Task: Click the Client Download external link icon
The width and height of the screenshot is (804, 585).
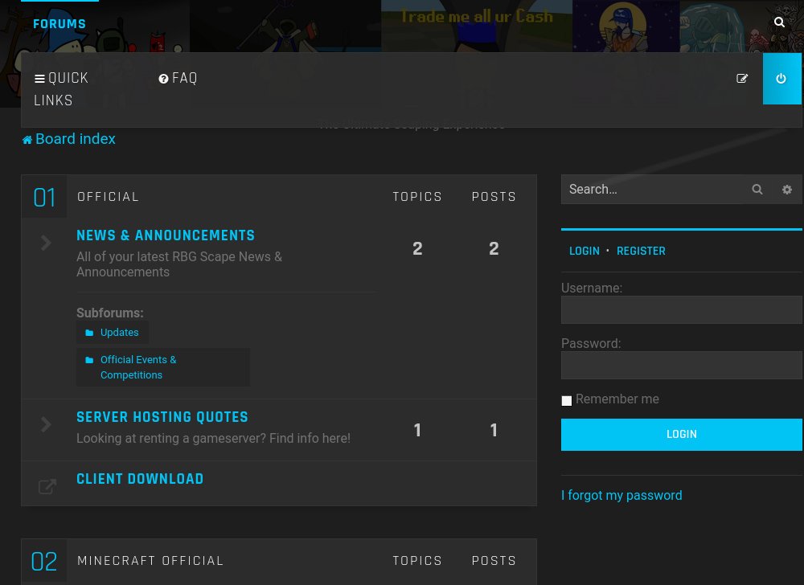Action: [47, 486]
